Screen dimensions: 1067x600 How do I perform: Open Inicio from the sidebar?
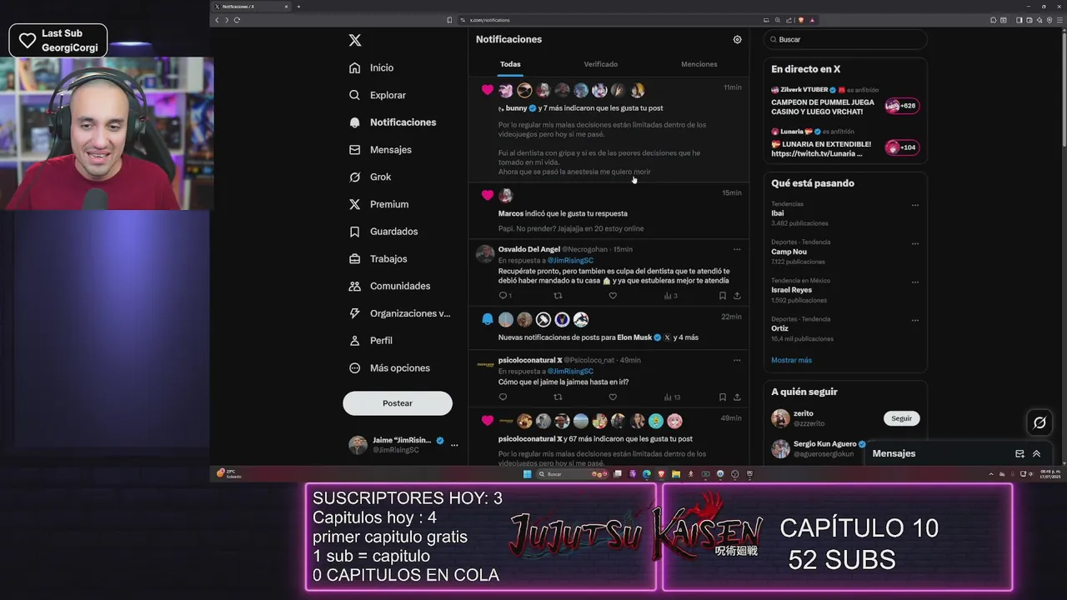click(372, 67)
